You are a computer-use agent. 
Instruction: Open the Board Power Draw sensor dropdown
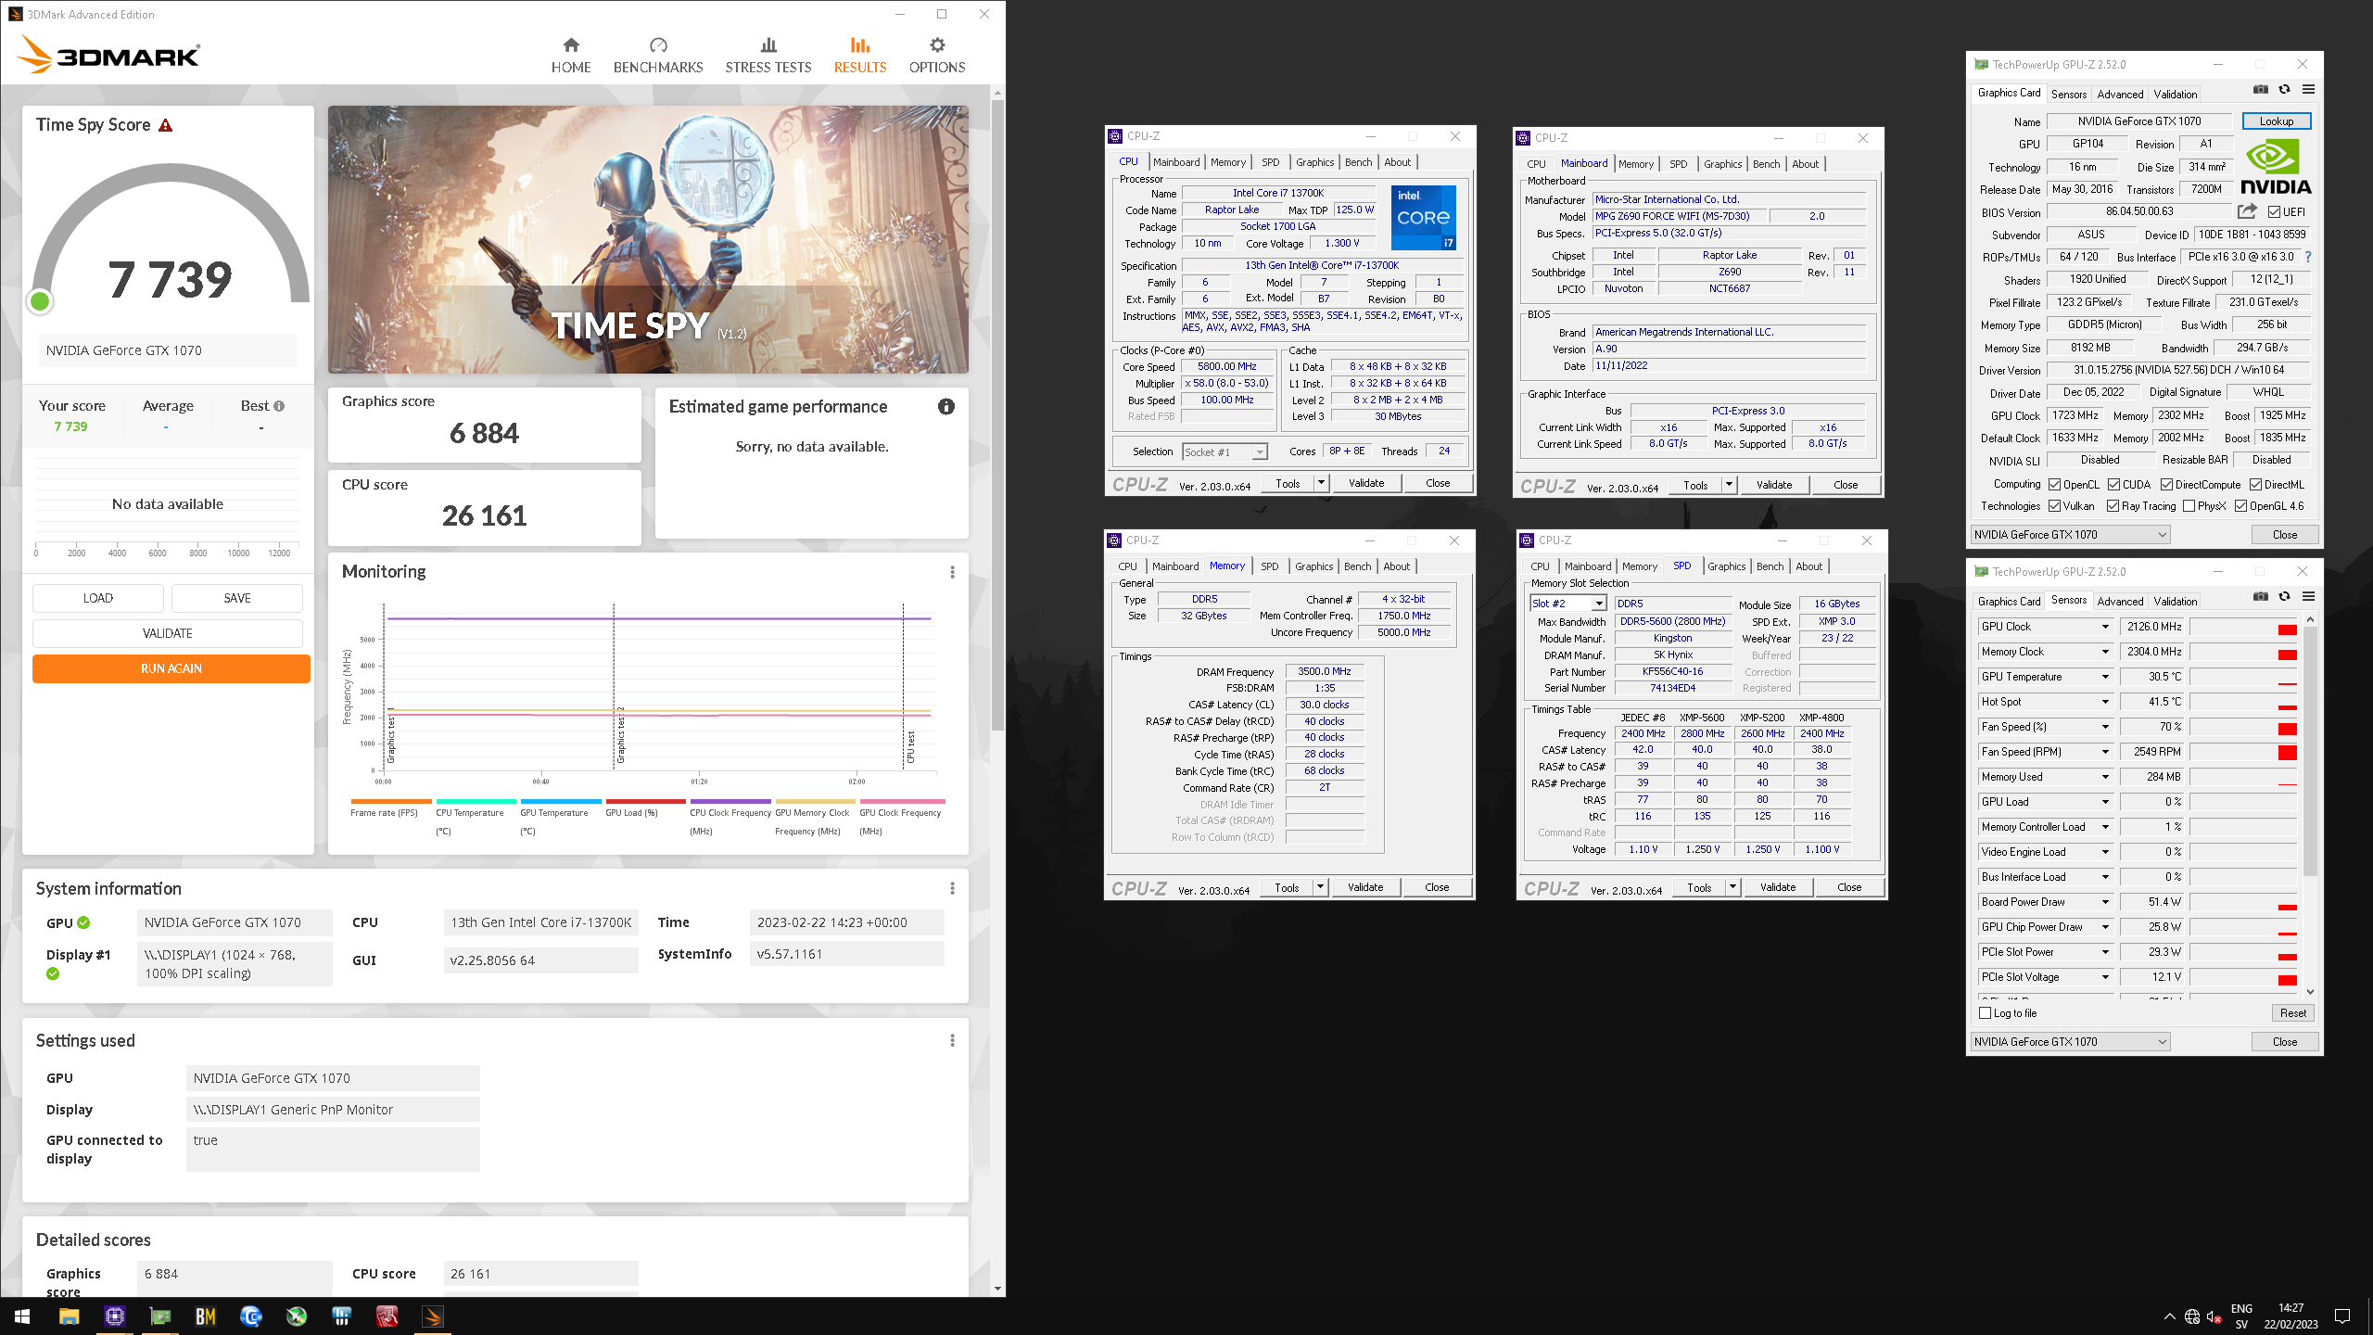2105,902
